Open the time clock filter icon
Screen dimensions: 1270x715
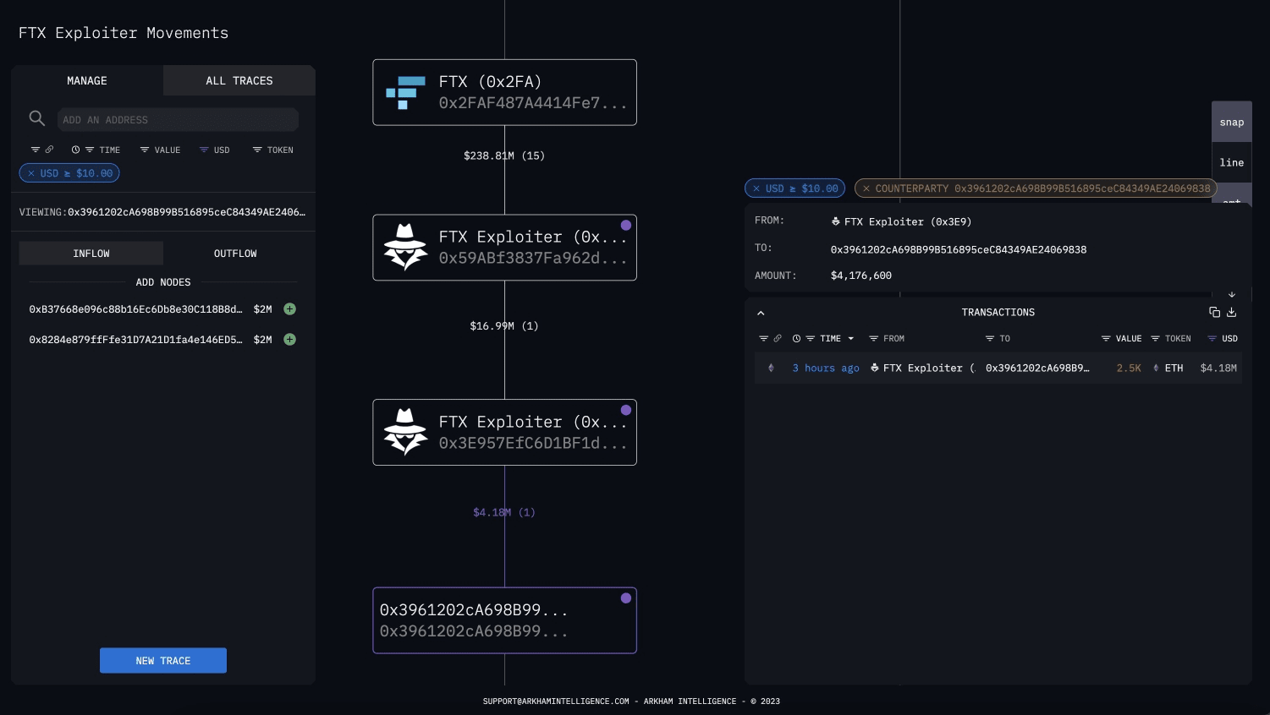pos(76,150)
